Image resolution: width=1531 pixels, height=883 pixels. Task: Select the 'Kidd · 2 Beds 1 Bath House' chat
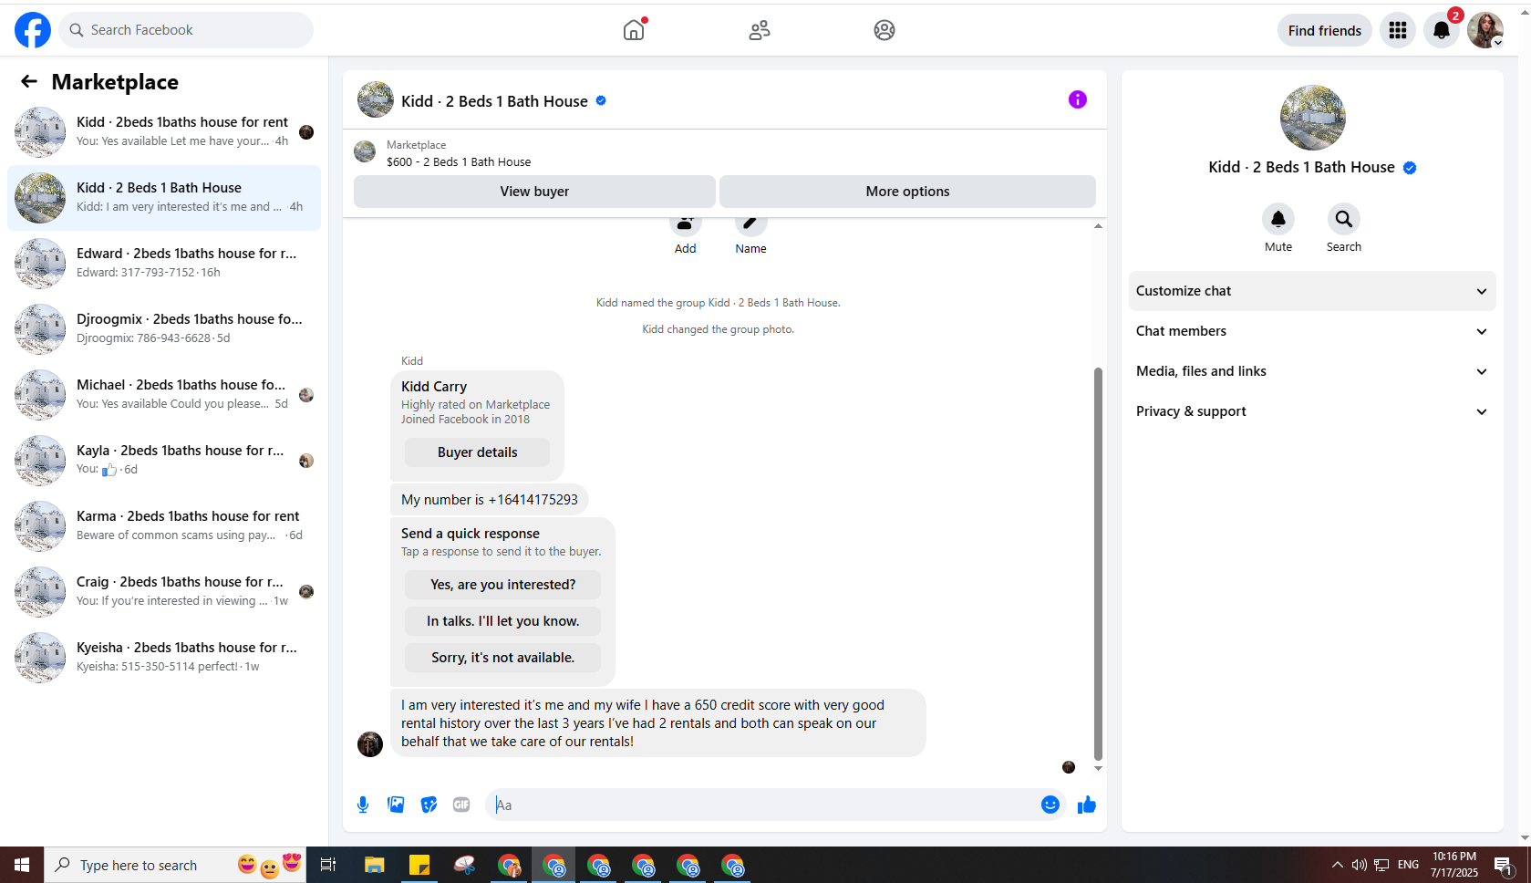164,198
